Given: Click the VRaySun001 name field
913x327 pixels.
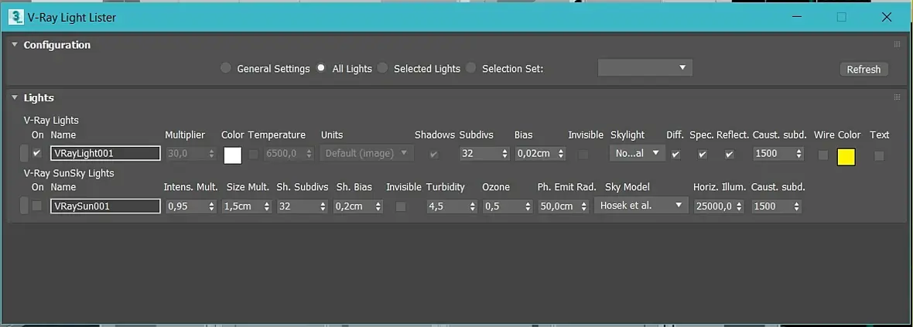Looking at the screenshot, I should click(x=105, y=206).
